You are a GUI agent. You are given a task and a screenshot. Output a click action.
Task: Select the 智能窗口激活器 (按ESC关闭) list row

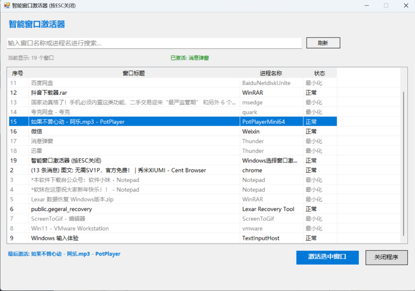point(173,161)
